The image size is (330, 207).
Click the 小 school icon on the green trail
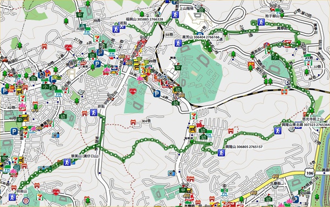274,57
